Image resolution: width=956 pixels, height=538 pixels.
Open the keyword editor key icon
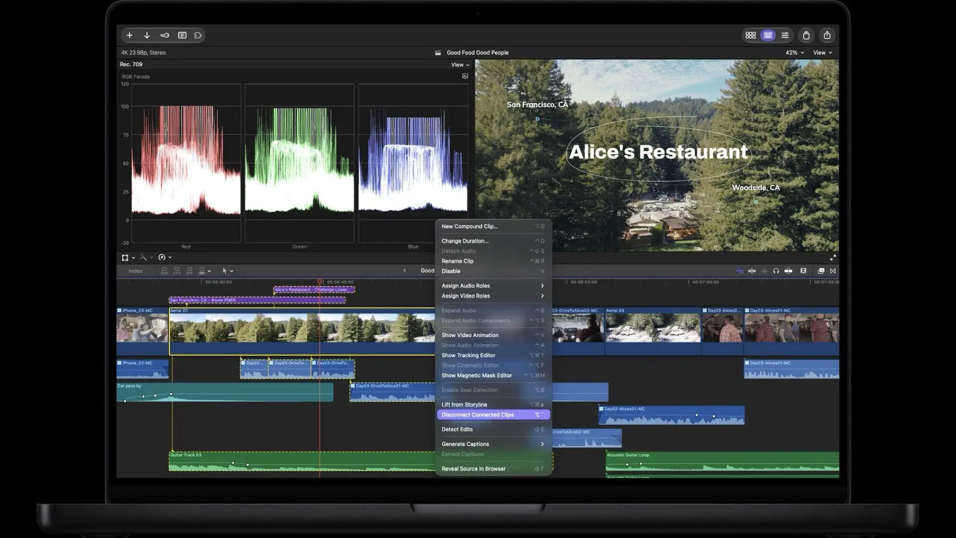[165, 35]
